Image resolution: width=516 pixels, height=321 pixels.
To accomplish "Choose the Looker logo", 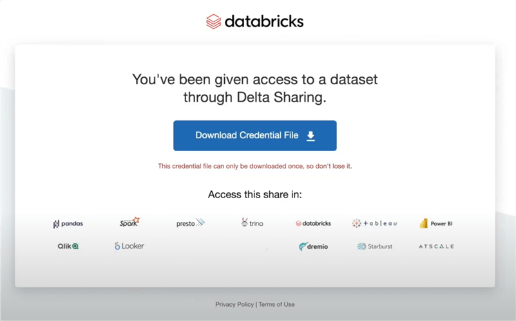I will pyautogui.click(x=129, y=246).
